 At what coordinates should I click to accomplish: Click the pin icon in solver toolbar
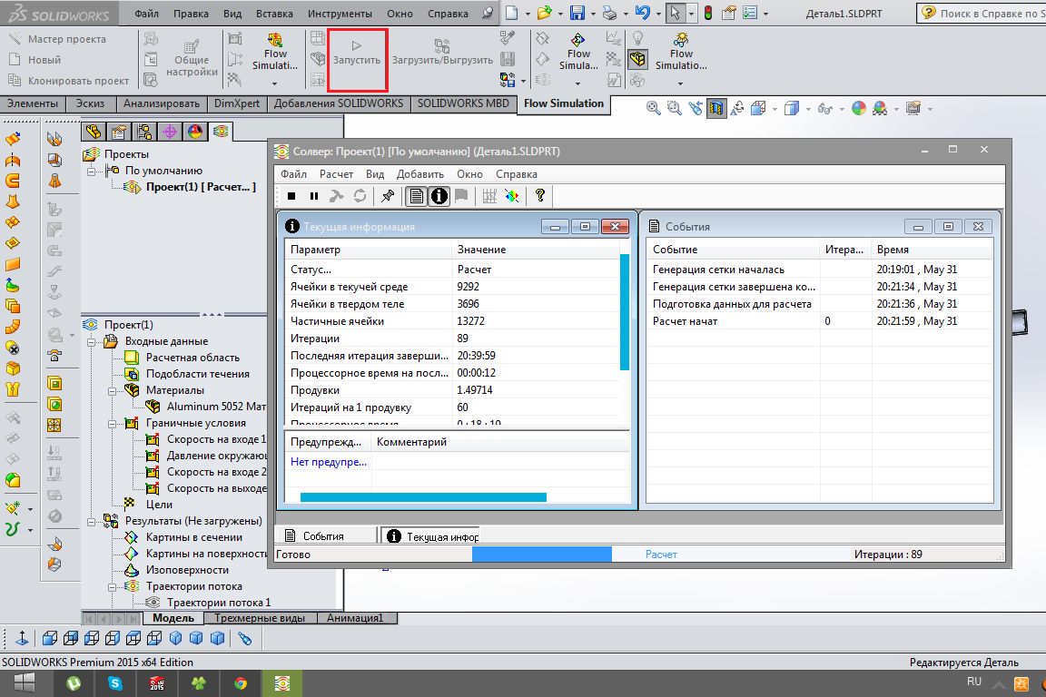tap(388, 196)
